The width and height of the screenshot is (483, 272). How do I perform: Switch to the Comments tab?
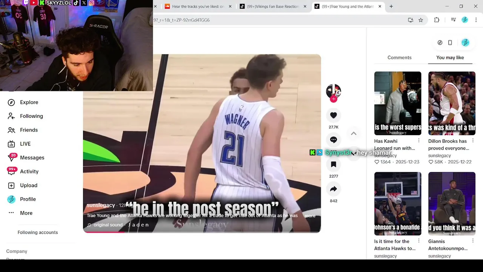point(399,57)
